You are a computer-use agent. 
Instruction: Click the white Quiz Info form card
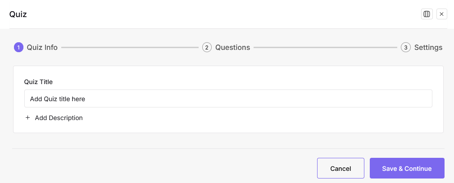point(270,124)
